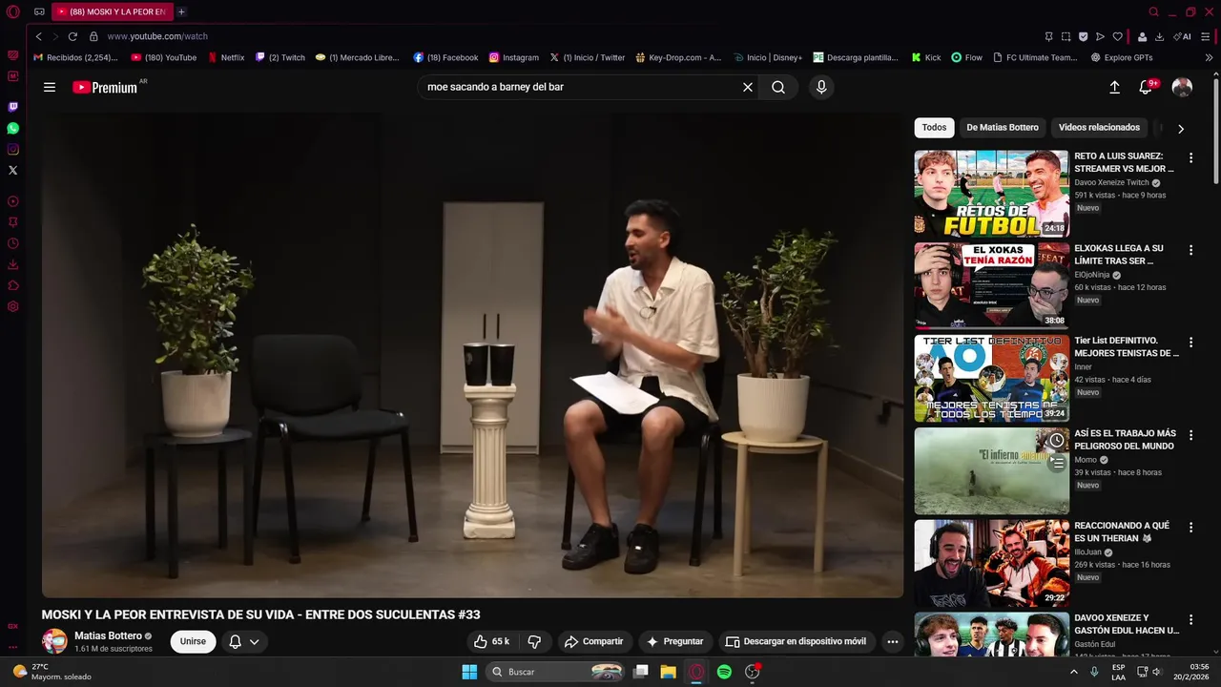Open the RETOS DE FUTBOL thumbnail
Screen dimensions: 1221x687
click(x=991, y=193)
